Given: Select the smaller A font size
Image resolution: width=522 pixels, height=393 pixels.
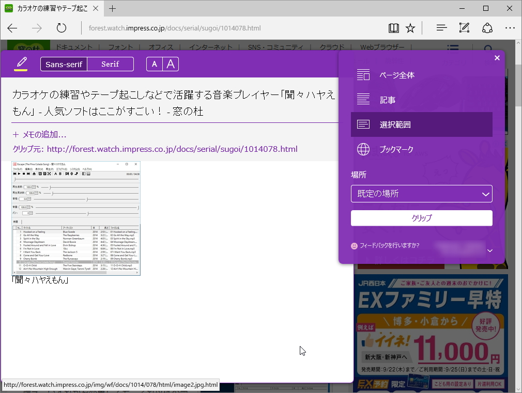Looking at the screenshot, I should [155, 64].
